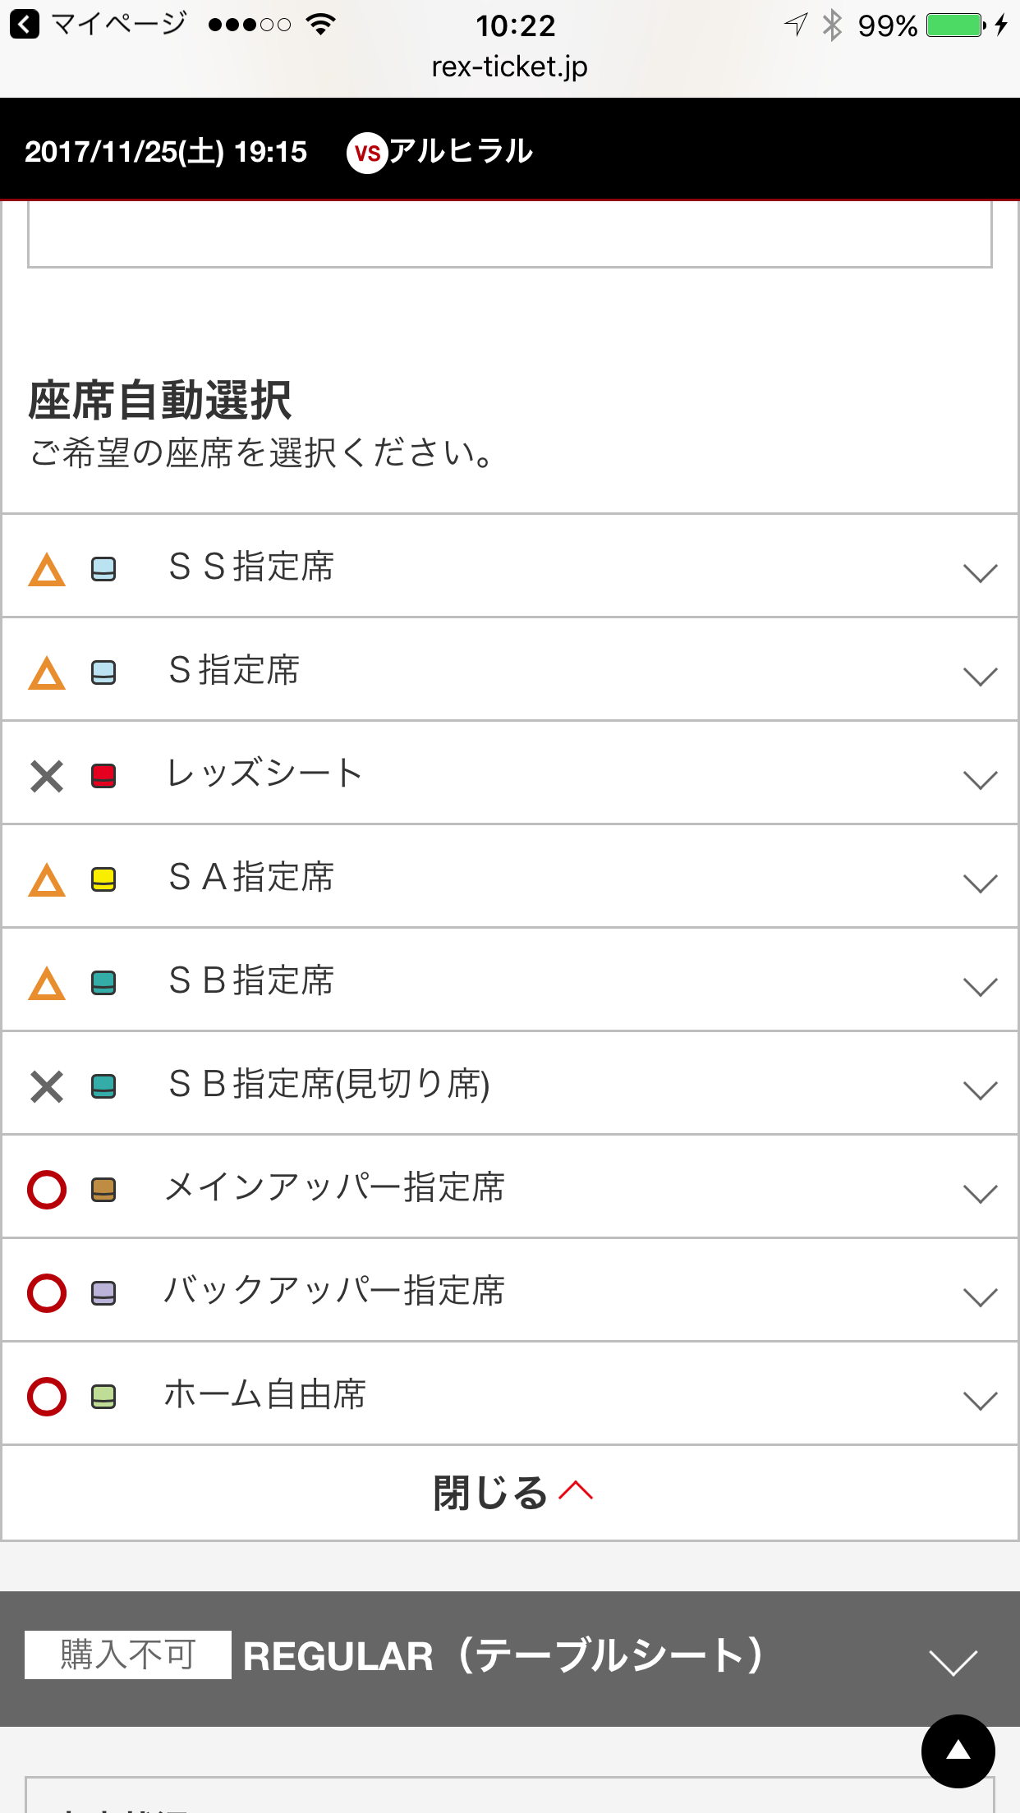Tap the X mark beside ＳＢ指定席(見切り席)
This screenshot has height=1813, width=1020.
point(47,1086)
